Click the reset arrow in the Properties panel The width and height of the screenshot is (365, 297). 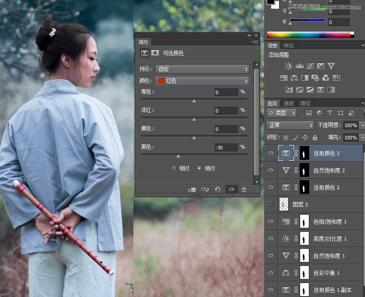click(218, 190)
